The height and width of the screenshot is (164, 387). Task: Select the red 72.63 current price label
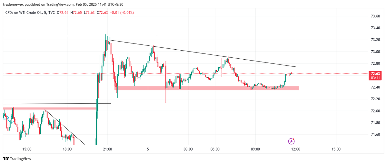click(x=375, y=73)
